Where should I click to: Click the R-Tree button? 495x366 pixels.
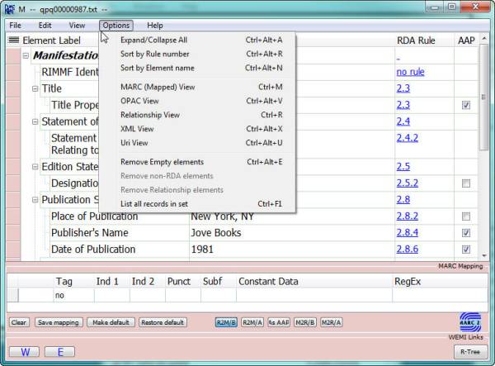tap(470, 352)
